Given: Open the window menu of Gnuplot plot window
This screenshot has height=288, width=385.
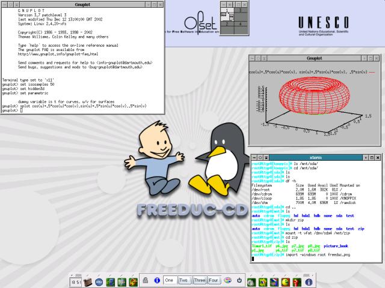Looking at the screenshot, I should [x=253, y=58].
